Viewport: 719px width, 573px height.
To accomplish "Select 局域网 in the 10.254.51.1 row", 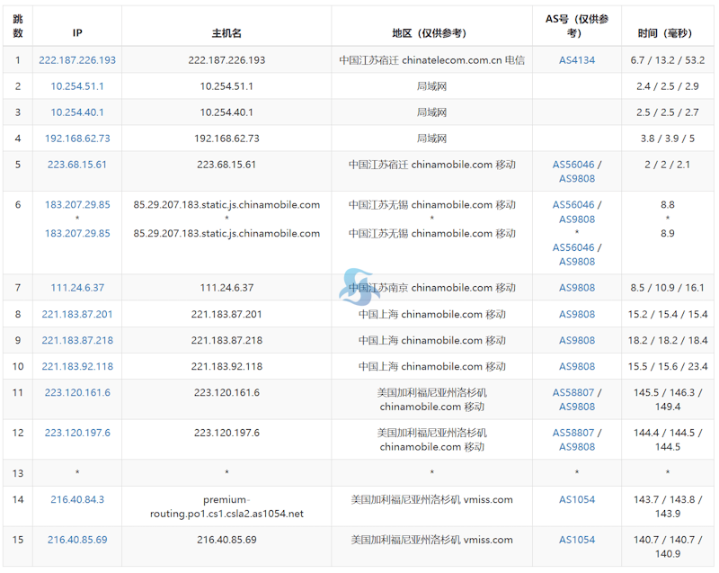I will [431, 86].
